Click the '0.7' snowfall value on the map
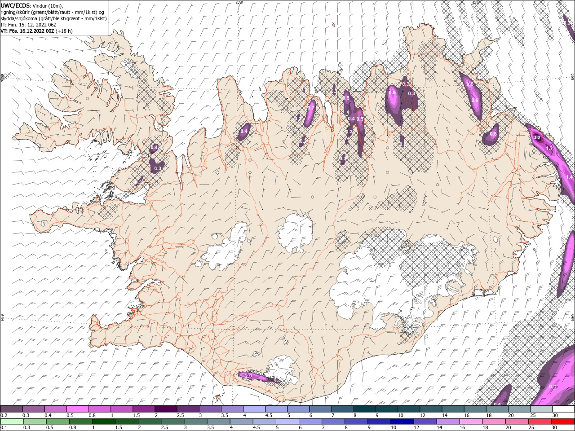575x431 pixels. 311,108
